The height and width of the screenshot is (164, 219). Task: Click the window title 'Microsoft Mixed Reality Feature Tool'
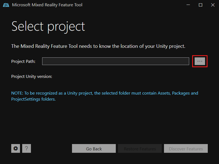[x=47, y=5]
